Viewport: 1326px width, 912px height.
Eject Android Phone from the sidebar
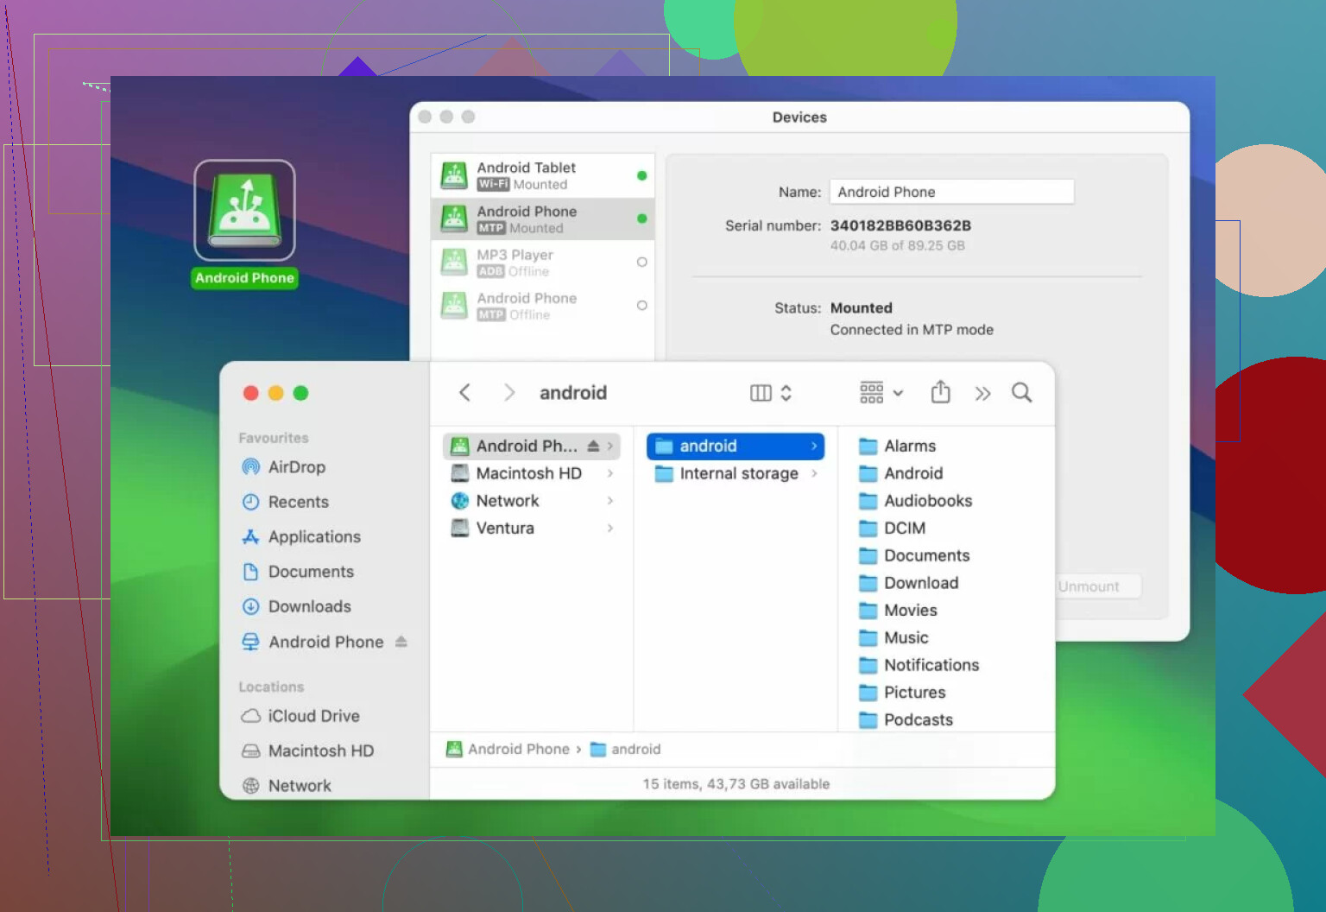coord(401,642)
